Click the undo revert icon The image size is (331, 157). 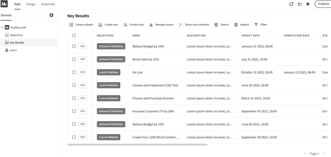(x=300, y=4)
